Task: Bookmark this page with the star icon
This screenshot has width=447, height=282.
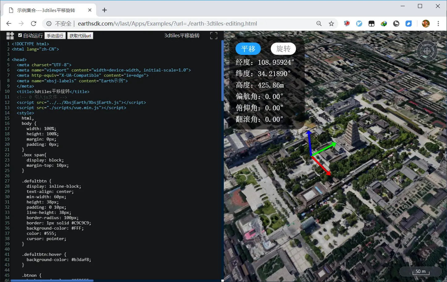Action: click(x=331, y=24)
